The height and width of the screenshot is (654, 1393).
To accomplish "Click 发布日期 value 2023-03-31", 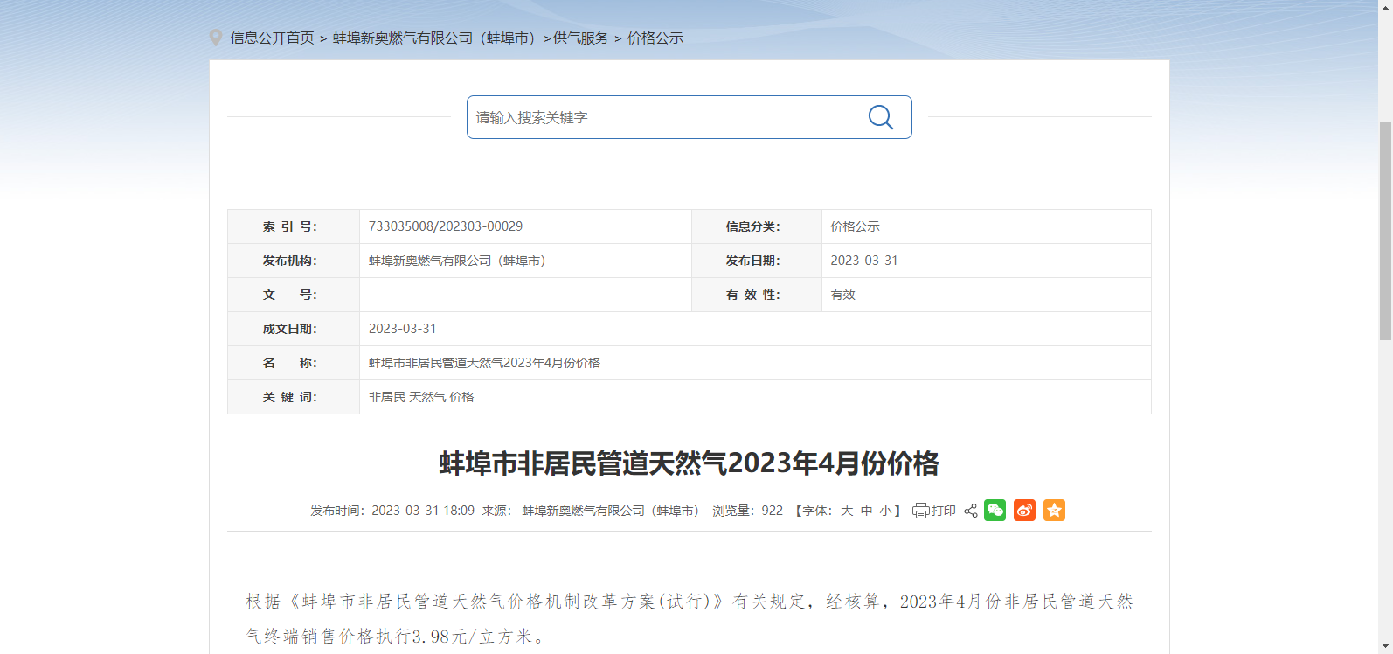I will [x=864, y=261].
